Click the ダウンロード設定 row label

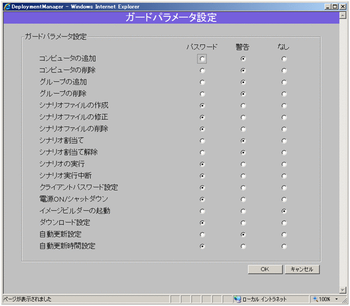tap(65, 222)
